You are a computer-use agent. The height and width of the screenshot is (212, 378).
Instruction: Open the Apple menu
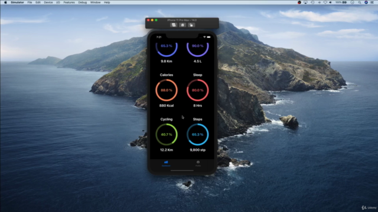[5, 2]
